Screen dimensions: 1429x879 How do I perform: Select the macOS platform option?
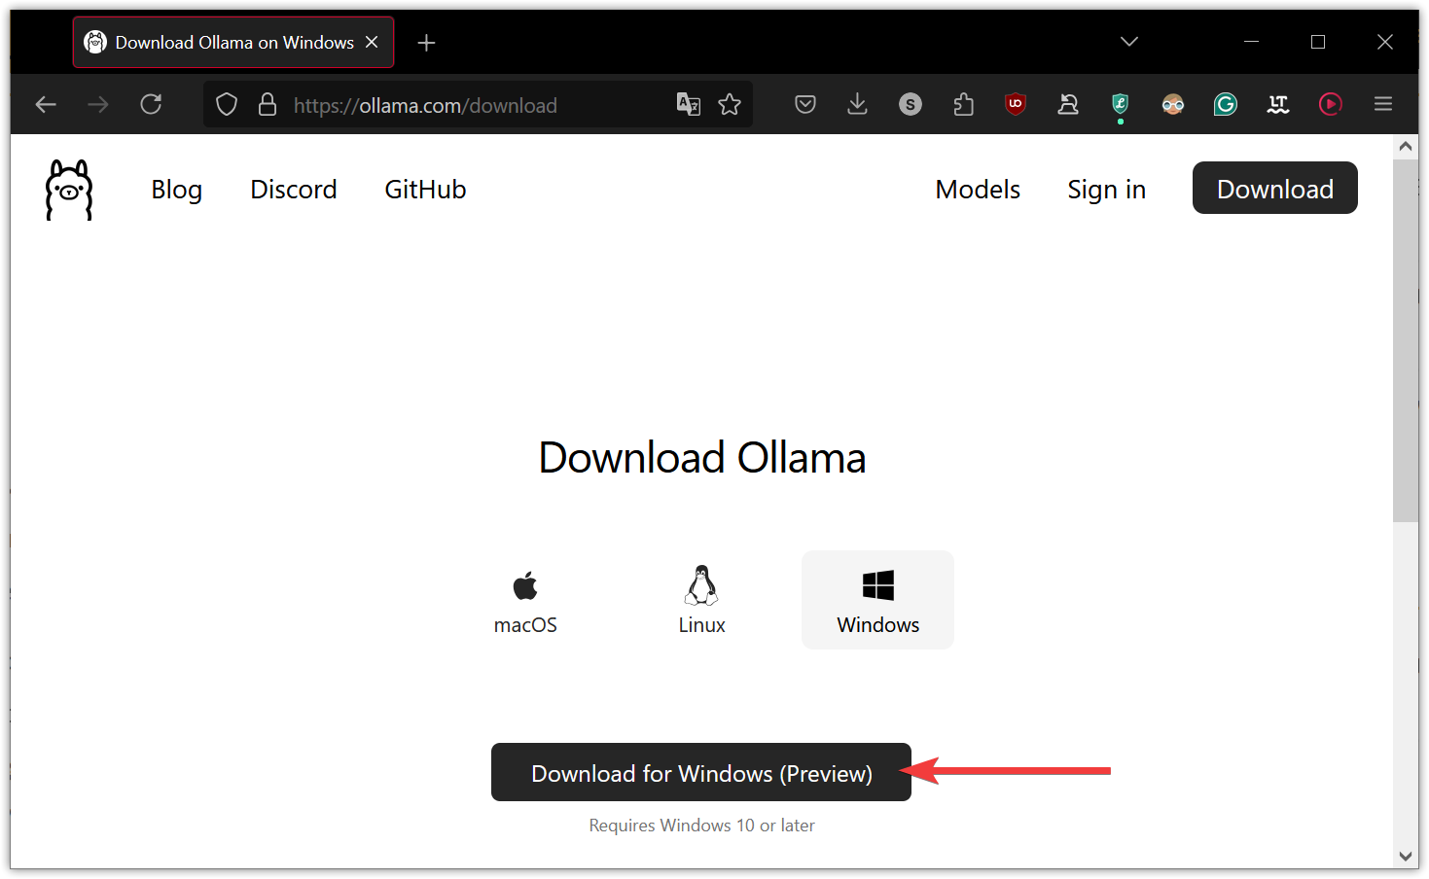click(525, 599)
